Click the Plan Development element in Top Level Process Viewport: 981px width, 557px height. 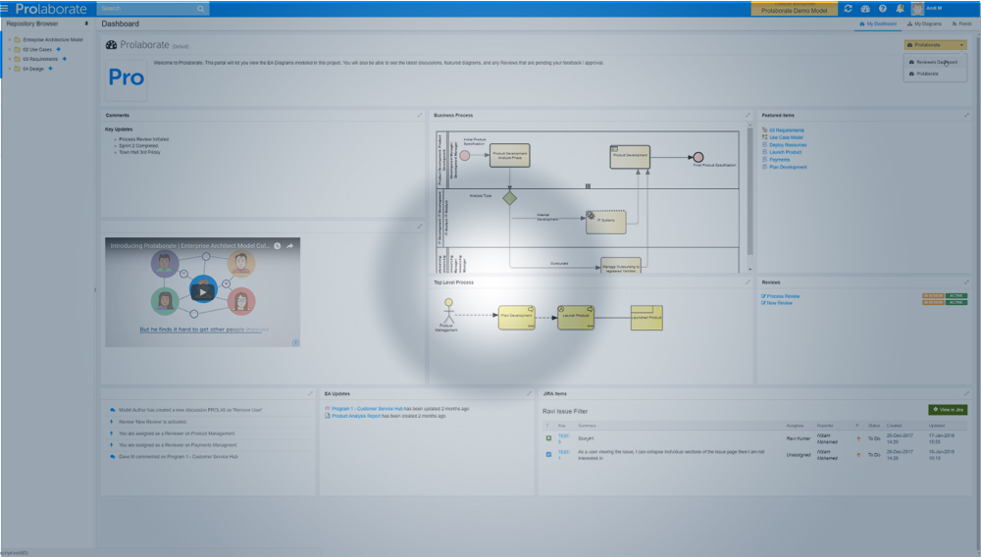[x=517, y=317]
